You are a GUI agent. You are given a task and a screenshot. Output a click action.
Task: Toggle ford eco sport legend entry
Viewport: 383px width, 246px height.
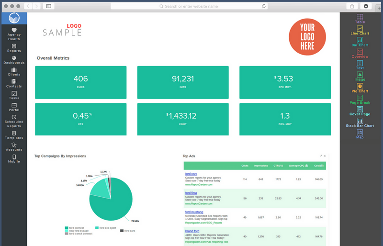[105, 228]
